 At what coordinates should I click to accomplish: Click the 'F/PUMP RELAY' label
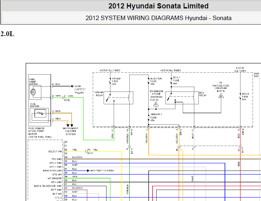(99, 94)
